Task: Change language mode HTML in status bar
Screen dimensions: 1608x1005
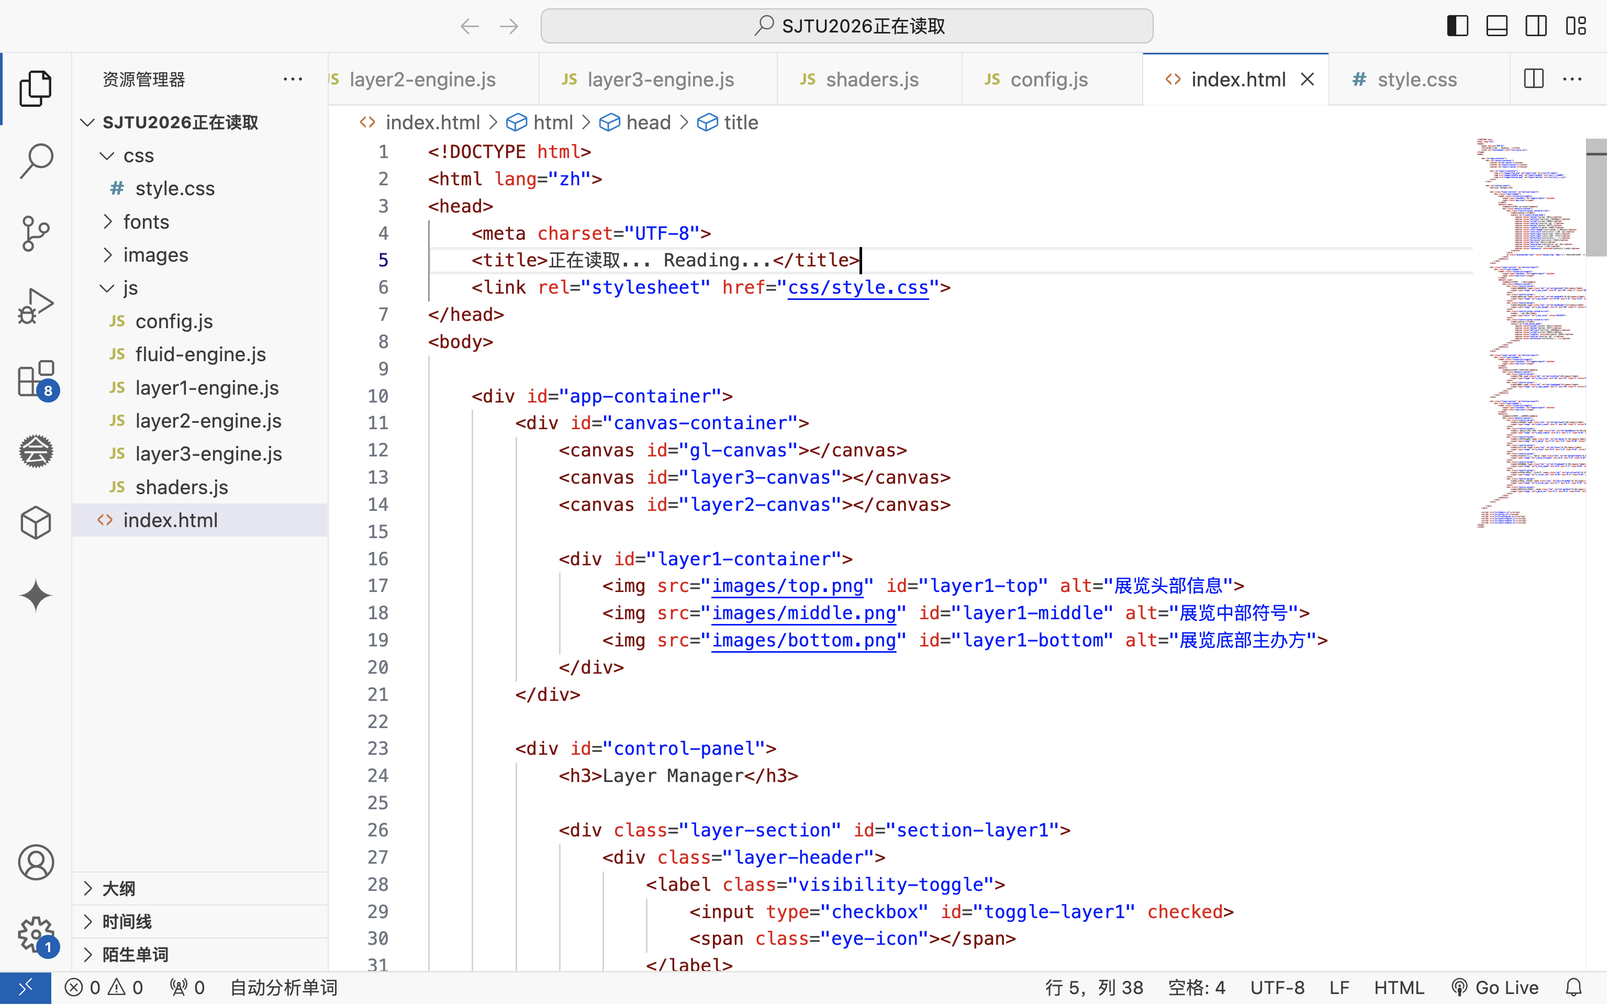Action: tap(1399, 988)
